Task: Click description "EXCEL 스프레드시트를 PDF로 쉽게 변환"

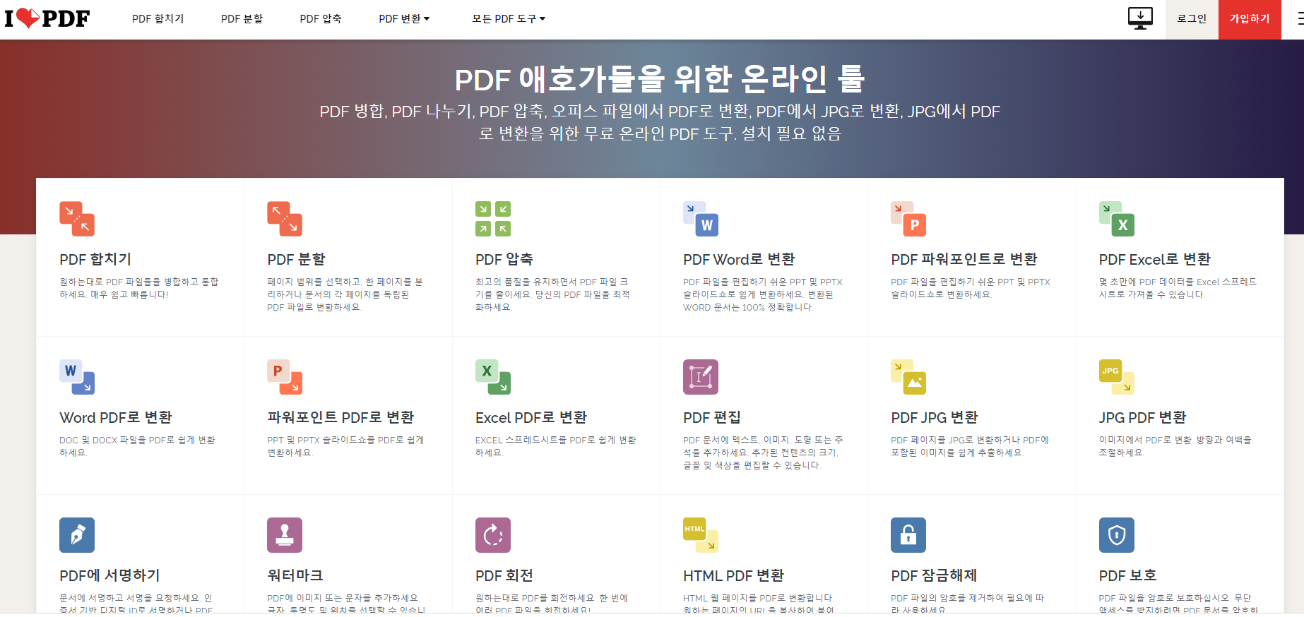Action: pyautogui.click(x=556, y=440)
